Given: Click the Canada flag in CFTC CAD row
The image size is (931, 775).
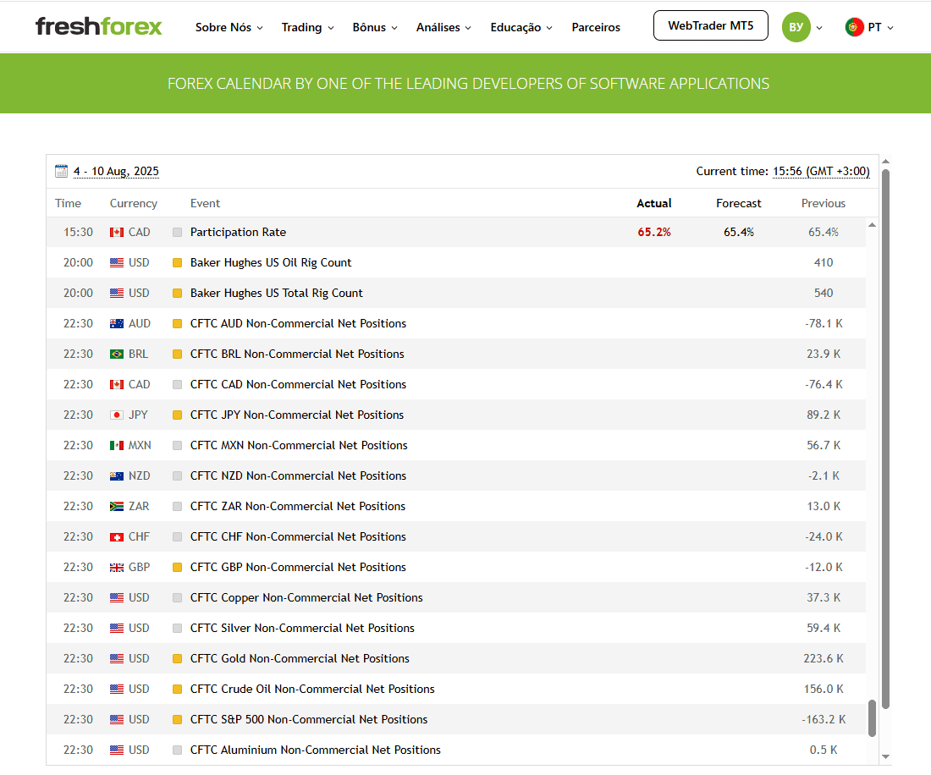Looking at the screenshot, I should coord(117,384).
